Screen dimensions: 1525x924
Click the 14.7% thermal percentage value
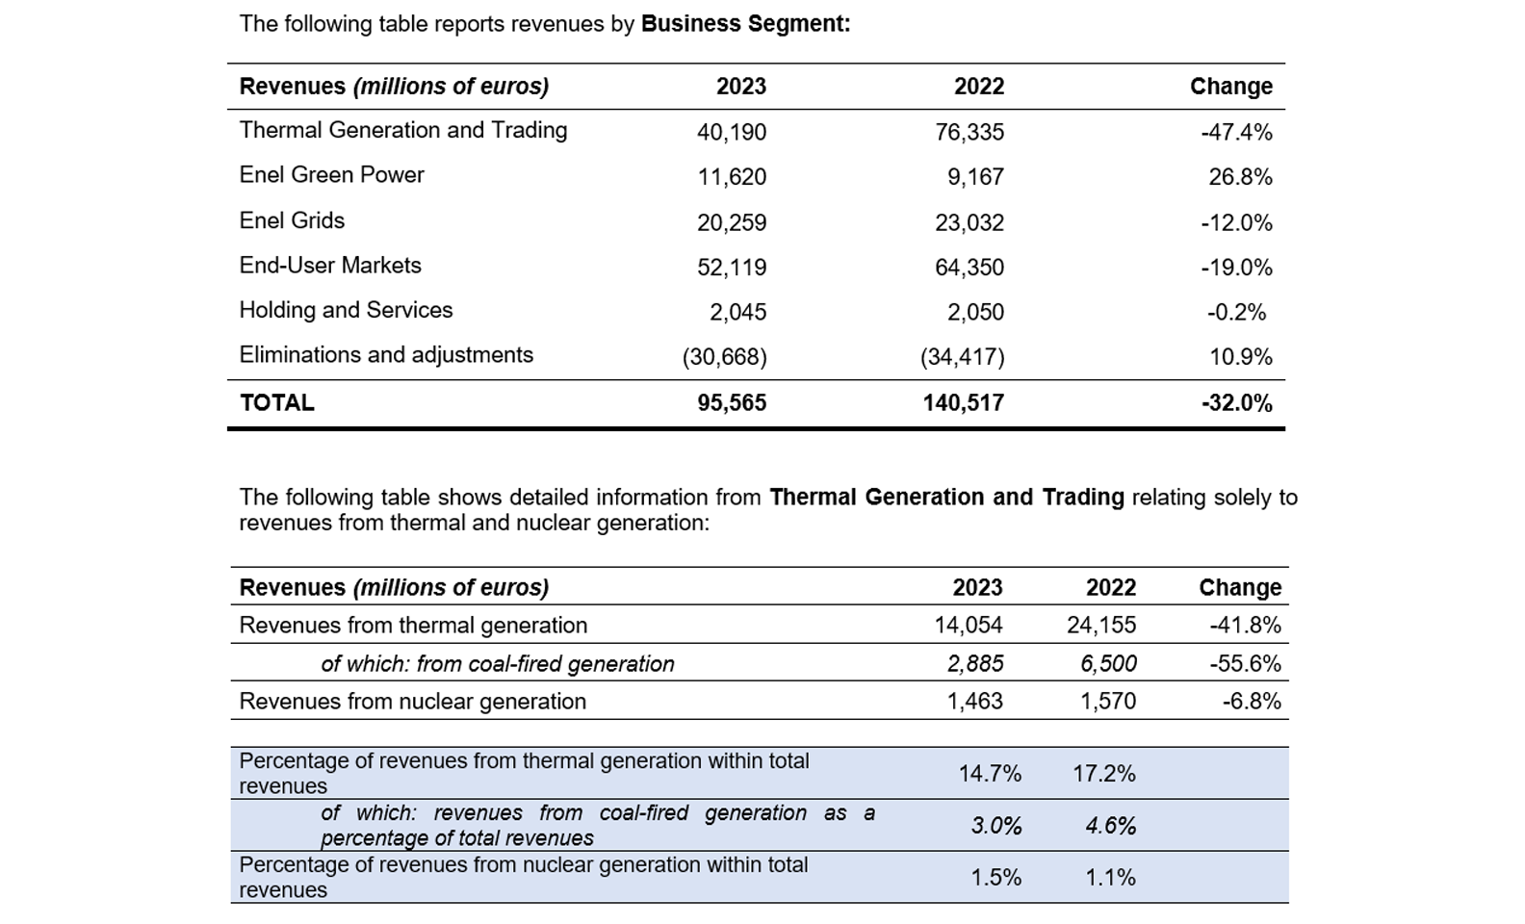point(990,773)
